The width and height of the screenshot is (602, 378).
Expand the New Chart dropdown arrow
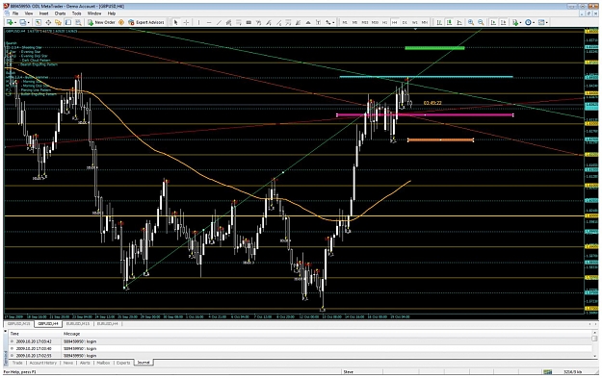[x=15, y=23]
